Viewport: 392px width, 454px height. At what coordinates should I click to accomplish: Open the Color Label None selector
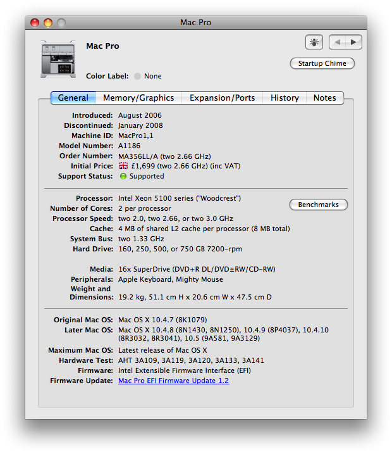tap(148, 76)
